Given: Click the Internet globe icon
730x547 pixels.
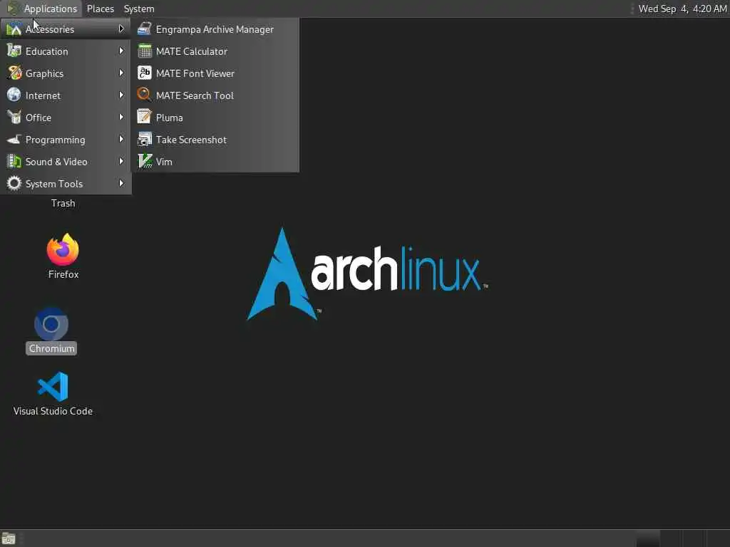Looking at the screenshot, I should 14,95.
